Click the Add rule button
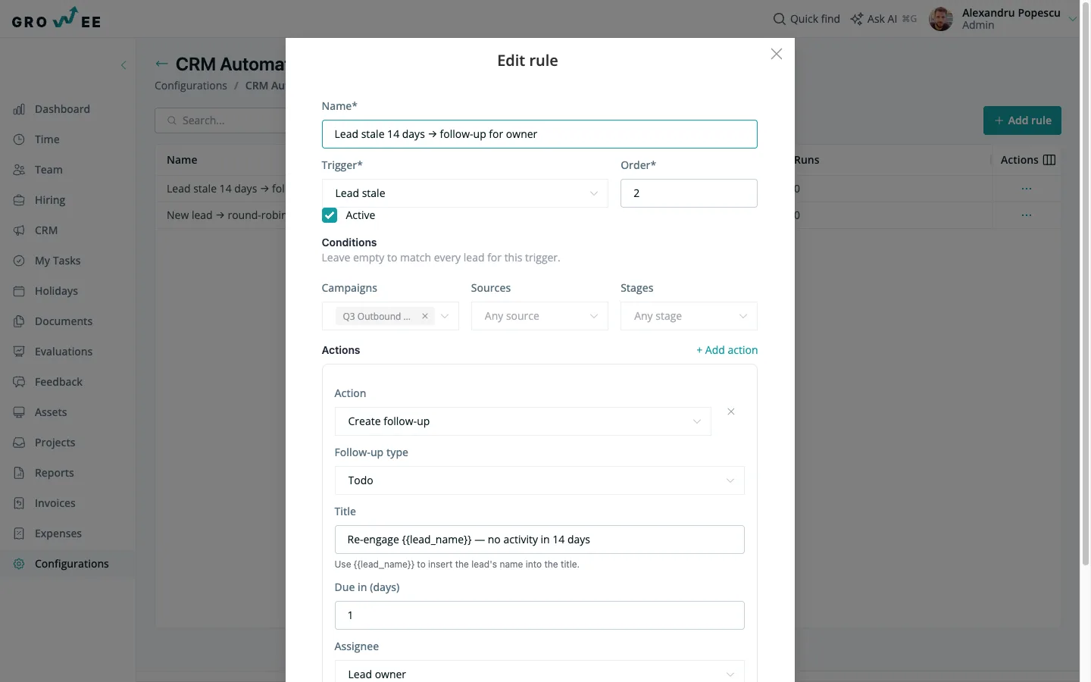 click(x=1022, y=120)
